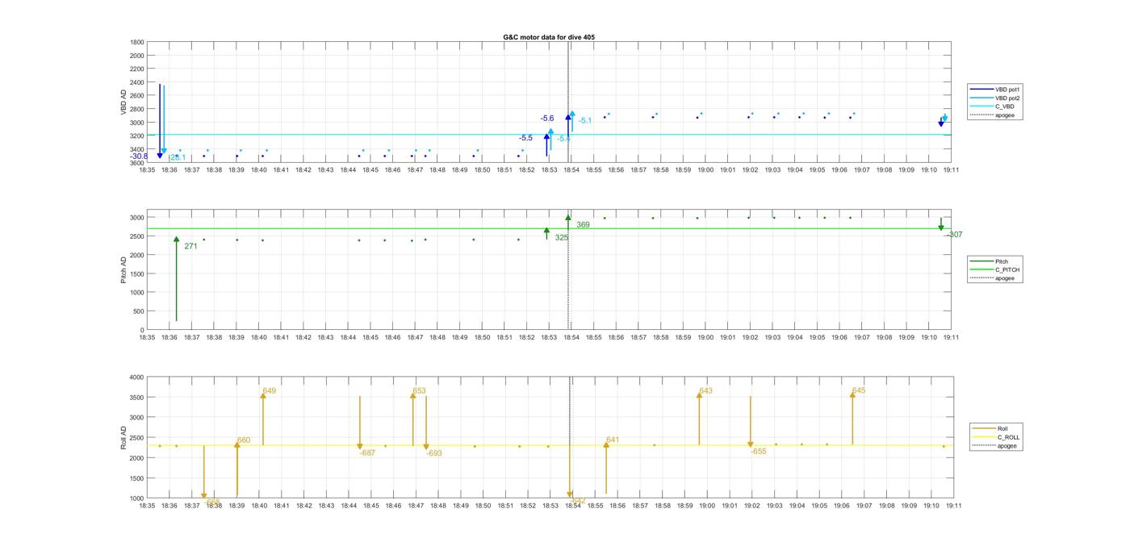The image size is (1130, 559).
Task: Click the 4000 tick label on the Roll axis
Action: (x=137, y=378)
